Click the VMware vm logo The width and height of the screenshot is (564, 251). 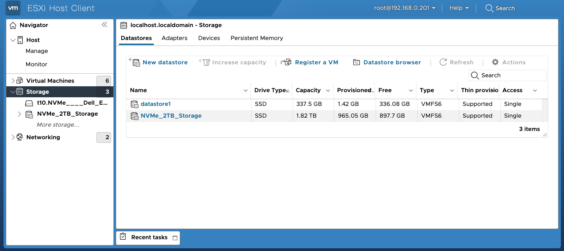[14, 8]
